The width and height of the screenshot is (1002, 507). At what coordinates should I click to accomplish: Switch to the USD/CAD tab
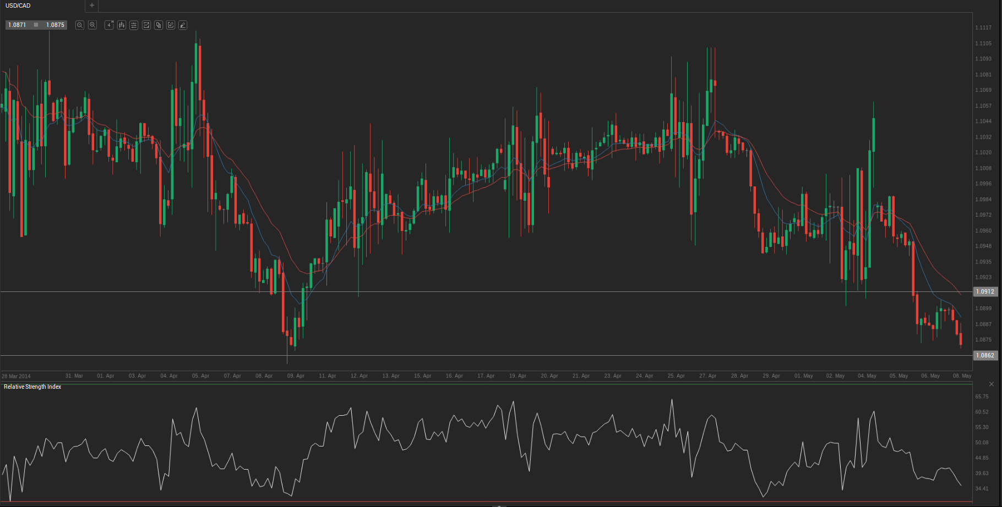(18, 5)
